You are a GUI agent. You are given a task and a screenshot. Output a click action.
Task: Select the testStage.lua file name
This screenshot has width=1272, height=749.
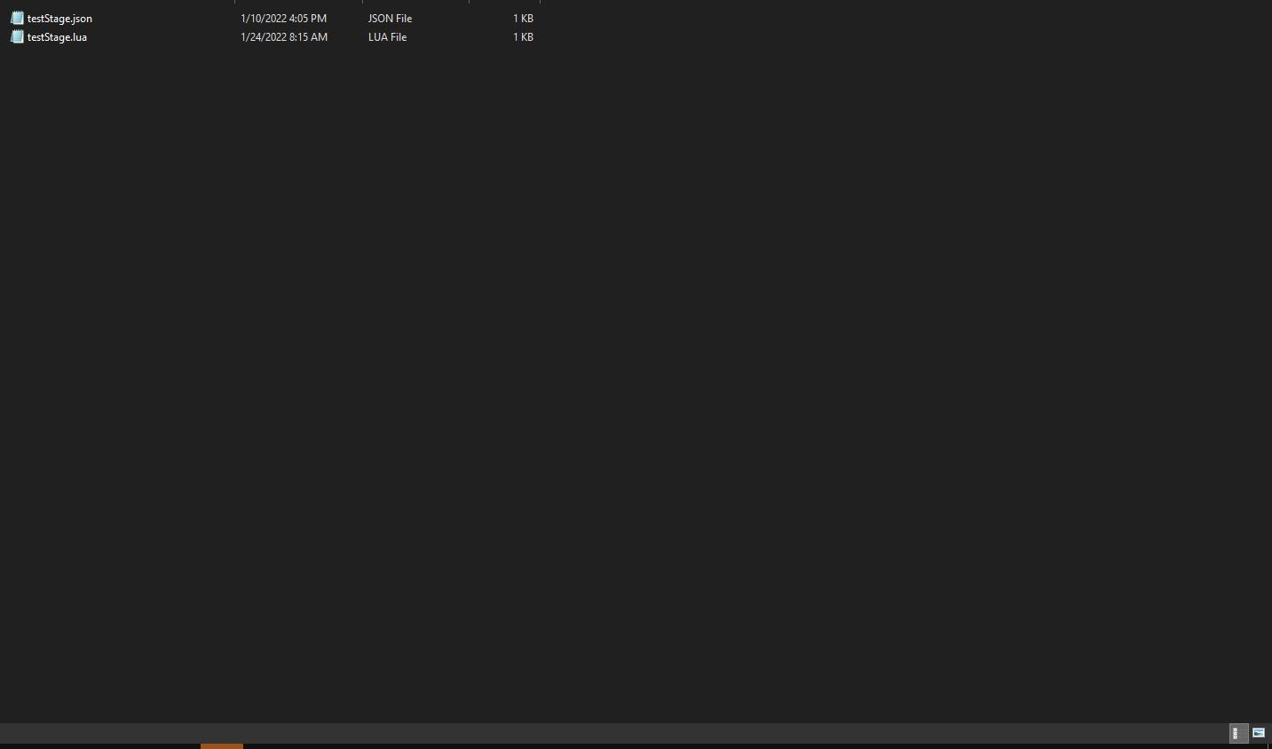coord(57,37)
